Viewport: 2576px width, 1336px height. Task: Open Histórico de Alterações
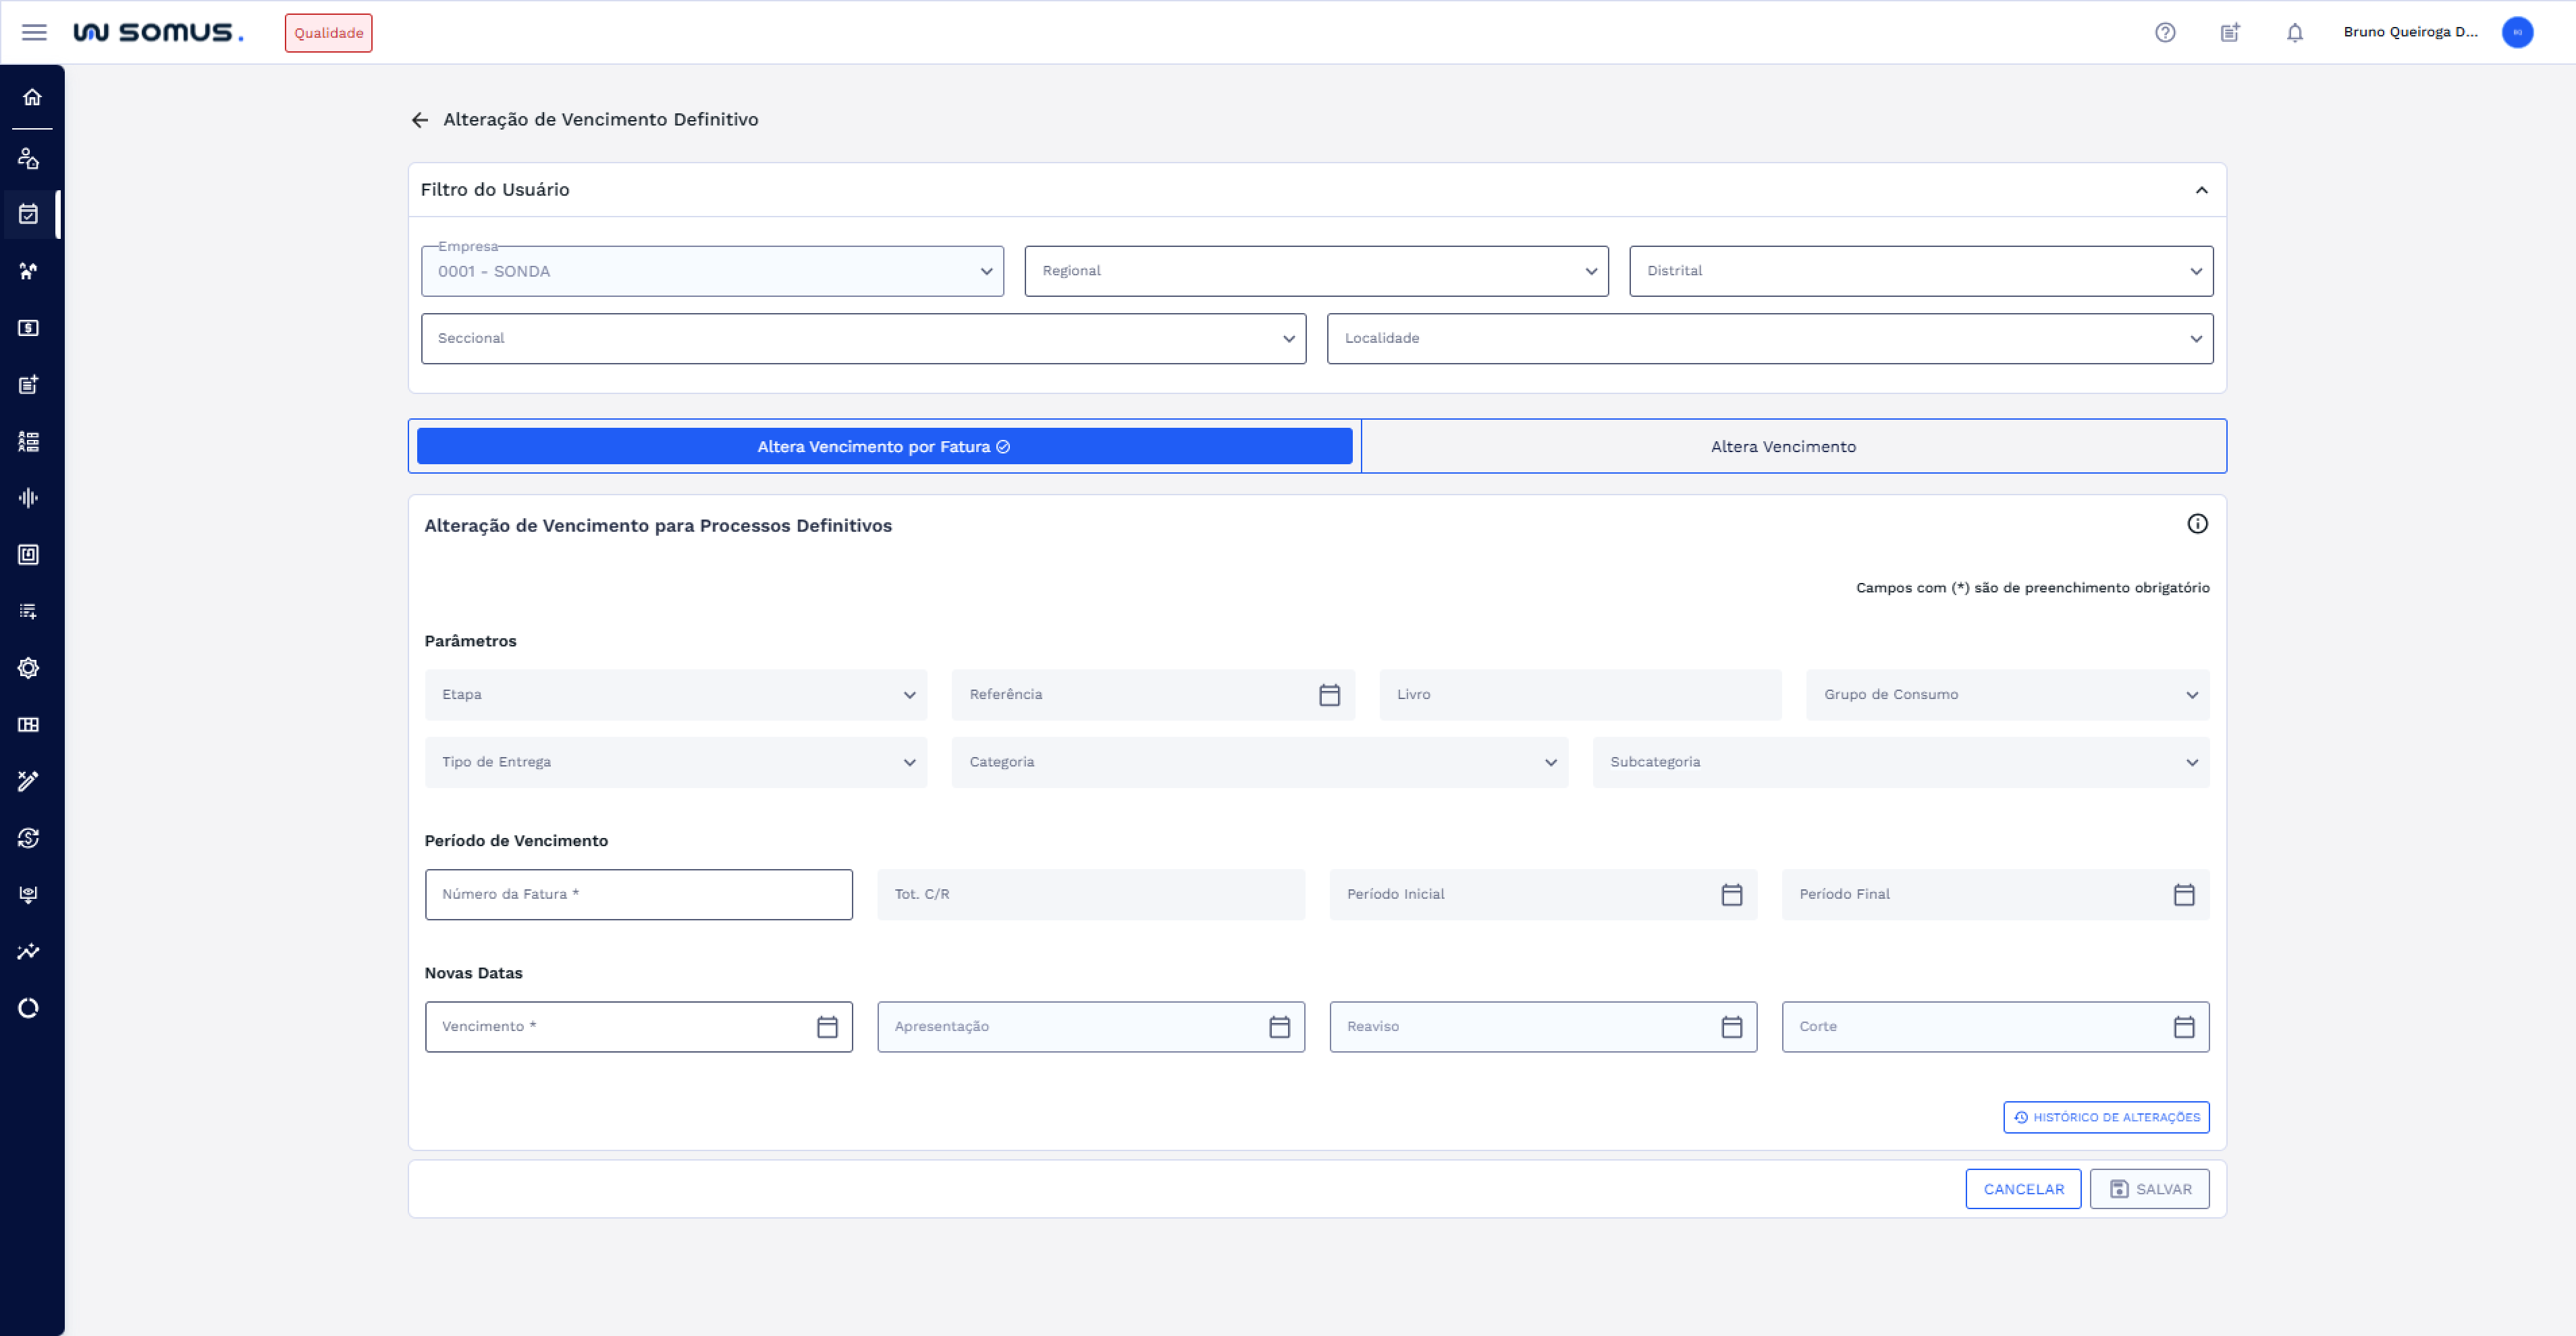tap(2106, 1117)
